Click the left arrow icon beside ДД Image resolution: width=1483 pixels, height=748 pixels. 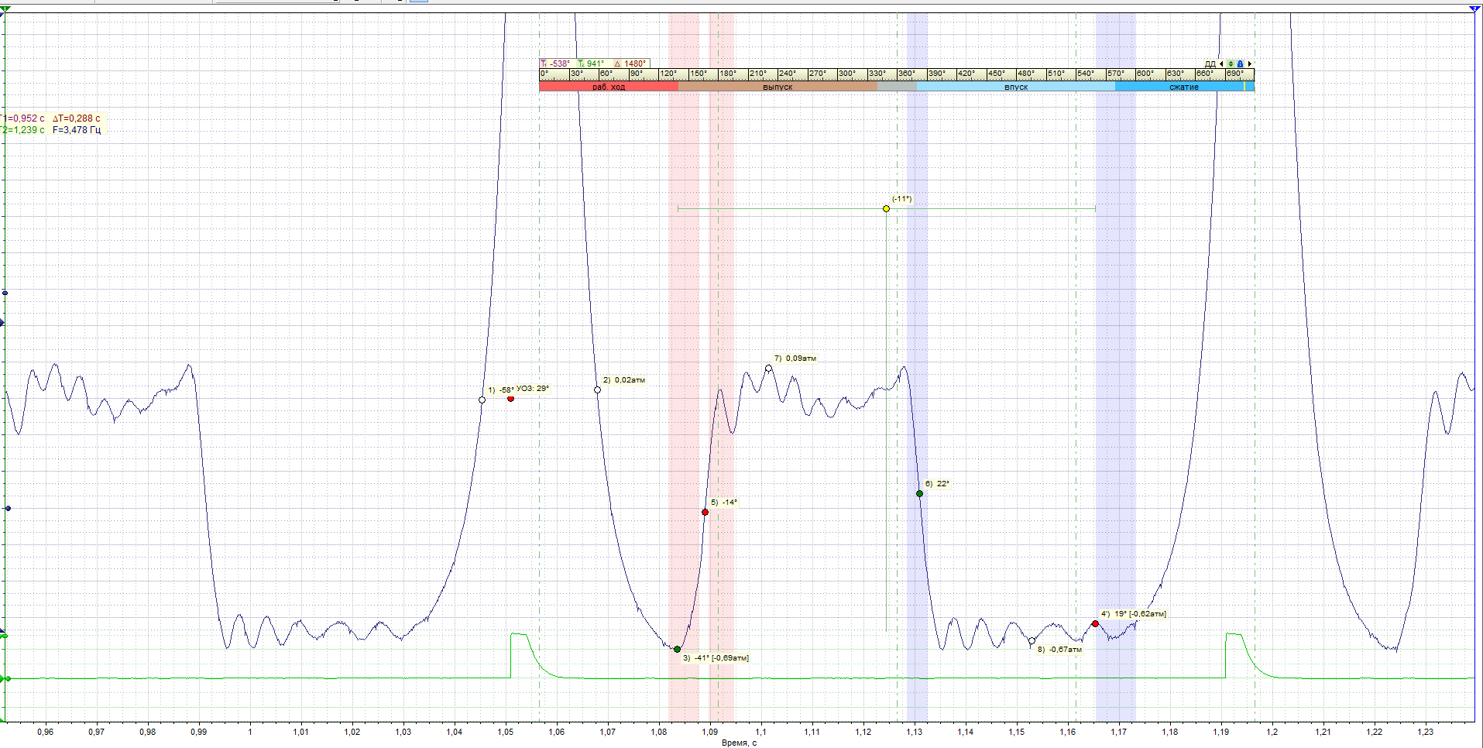point(1221,63)
